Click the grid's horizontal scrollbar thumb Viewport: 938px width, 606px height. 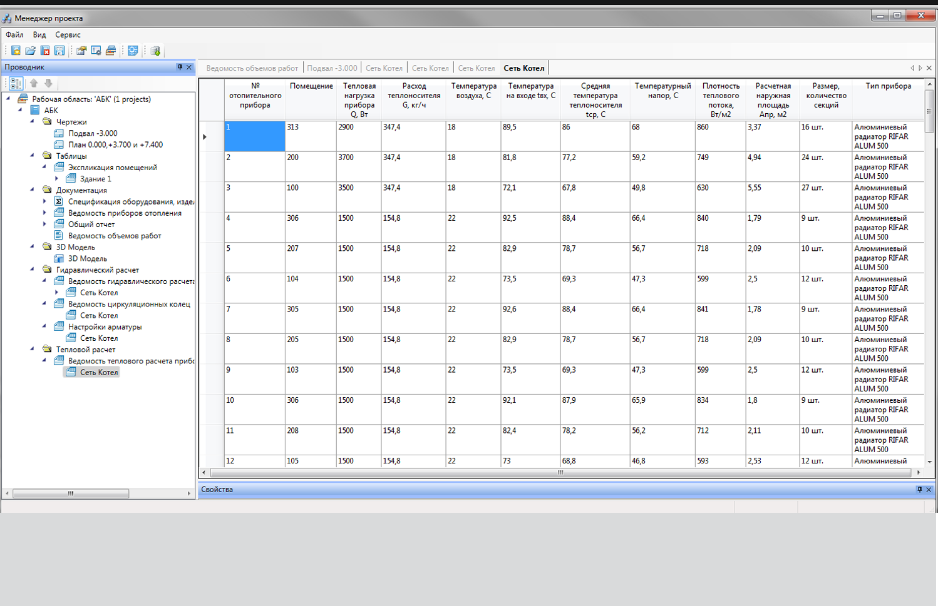click(x=560, y=473)
